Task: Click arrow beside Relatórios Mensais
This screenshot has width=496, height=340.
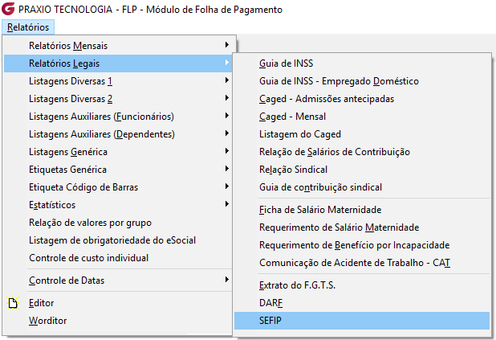Action: 227,45
